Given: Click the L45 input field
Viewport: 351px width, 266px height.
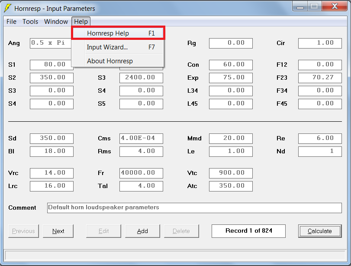Looking at the screenshot, I should pos(231,104).
